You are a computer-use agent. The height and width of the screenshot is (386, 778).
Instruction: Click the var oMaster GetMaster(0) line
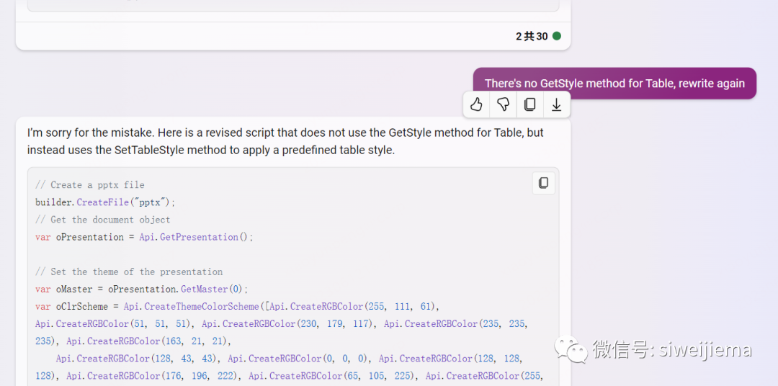[x=141, y=289]
